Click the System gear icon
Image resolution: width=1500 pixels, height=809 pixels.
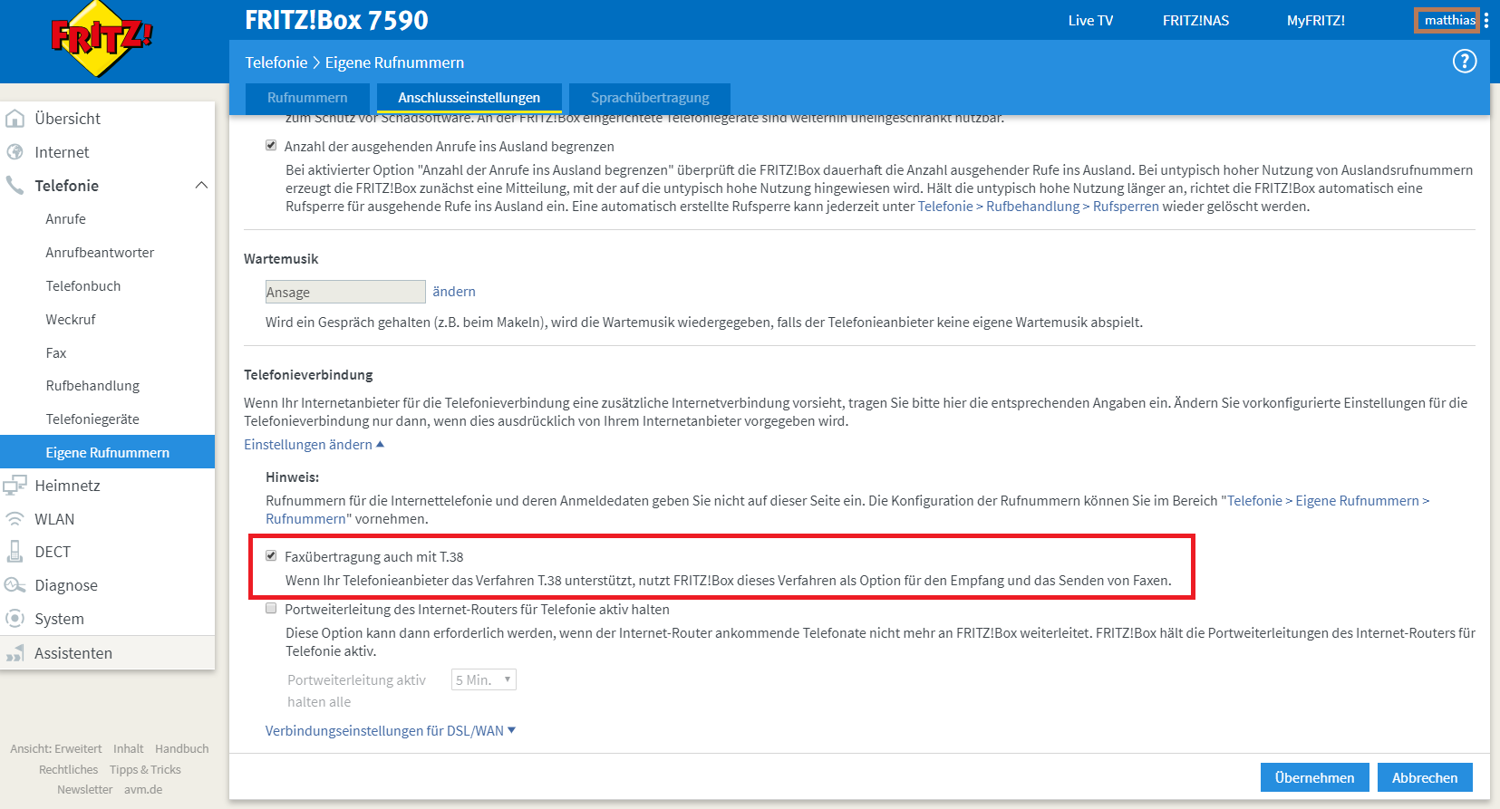[15, 619]
